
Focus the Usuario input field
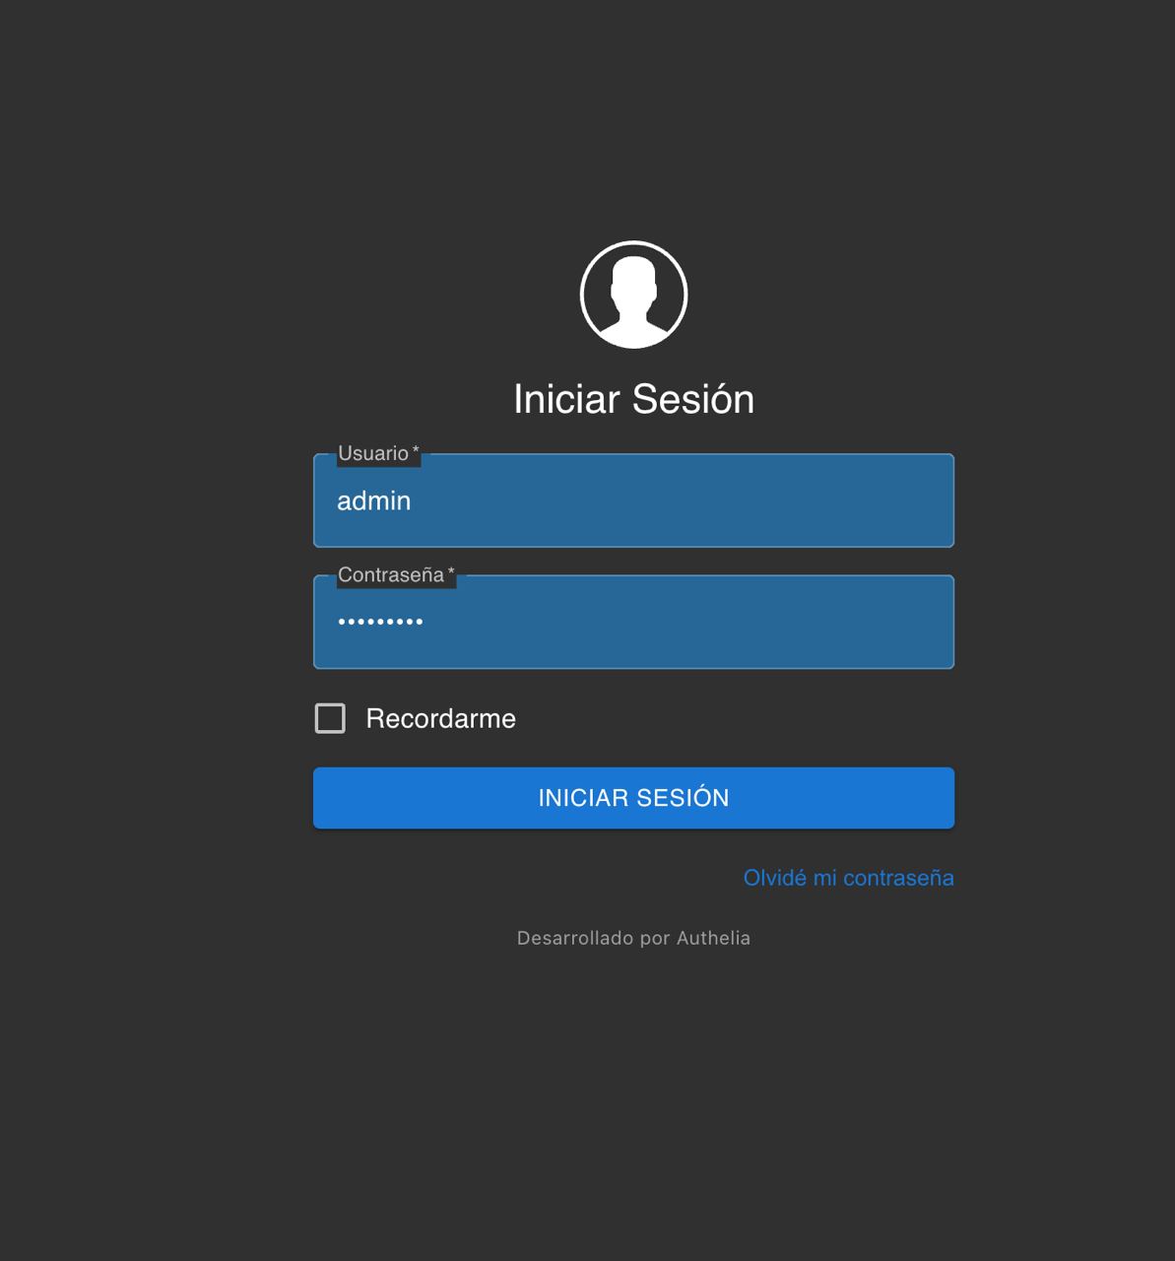click(x=633, y=500)
